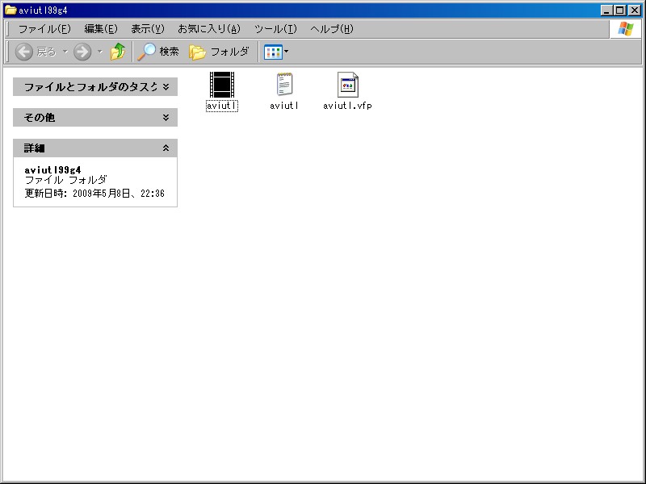Open the Back history dropdown arrow
646x484 pixels.
65,52
